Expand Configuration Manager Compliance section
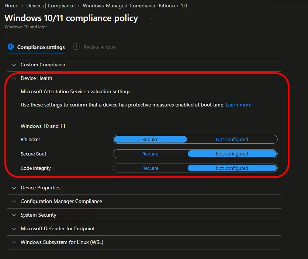 pos(144,202)
